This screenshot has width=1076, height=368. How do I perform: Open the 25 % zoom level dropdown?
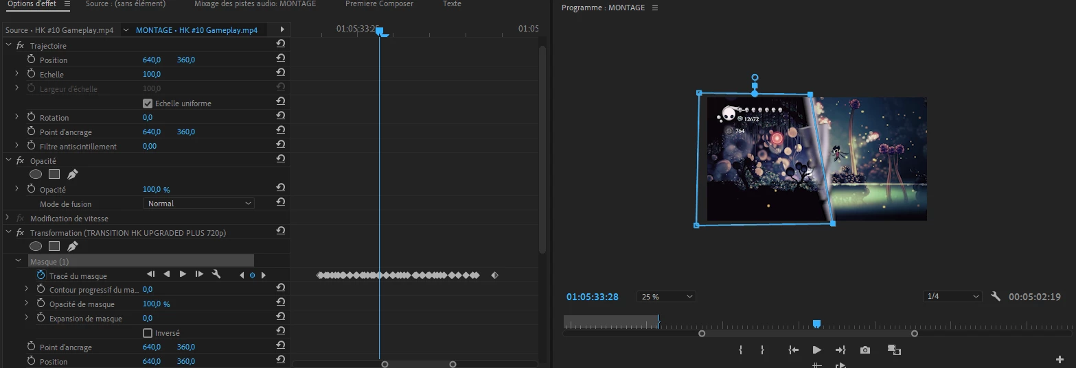point(667,297)
